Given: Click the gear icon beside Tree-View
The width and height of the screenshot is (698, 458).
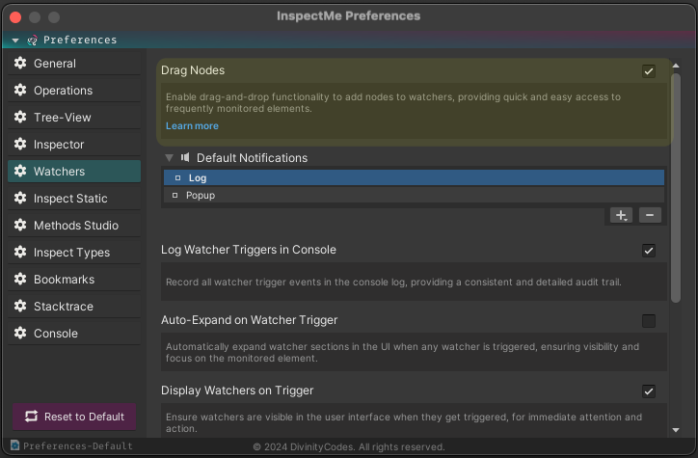Looking at the screenshot, I should (20, 117).
